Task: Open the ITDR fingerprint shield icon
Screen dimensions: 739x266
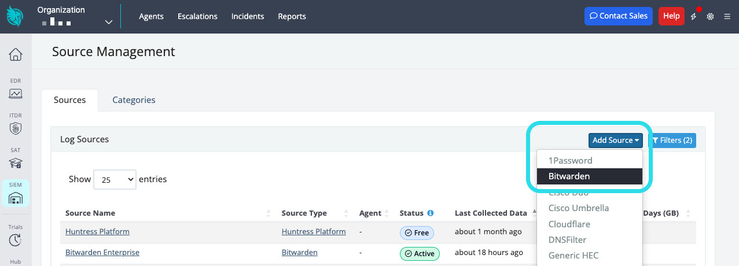Action: pyautogui.click(x=16, y=128)
